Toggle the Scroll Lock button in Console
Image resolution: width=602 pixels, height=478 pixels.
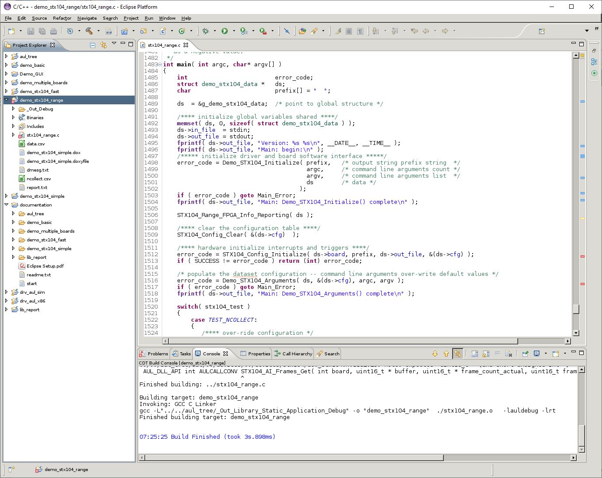pyautogui.click(x=485, y=354)
